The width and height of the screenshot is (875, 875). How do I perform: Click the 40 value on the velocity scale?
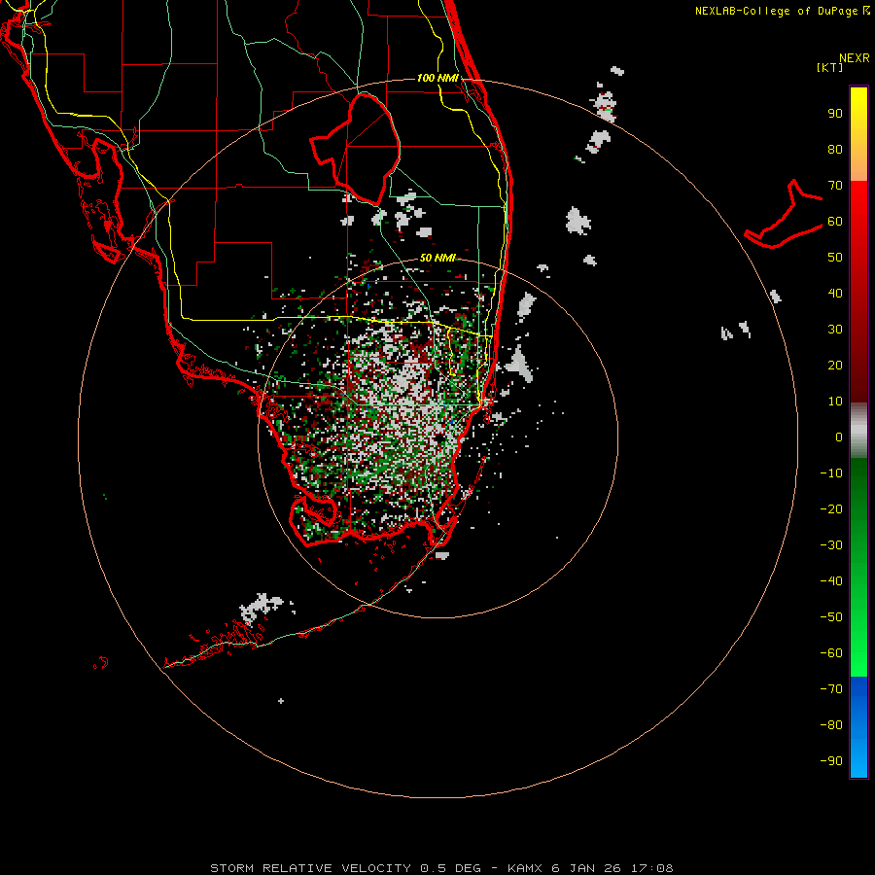[835, 293]
